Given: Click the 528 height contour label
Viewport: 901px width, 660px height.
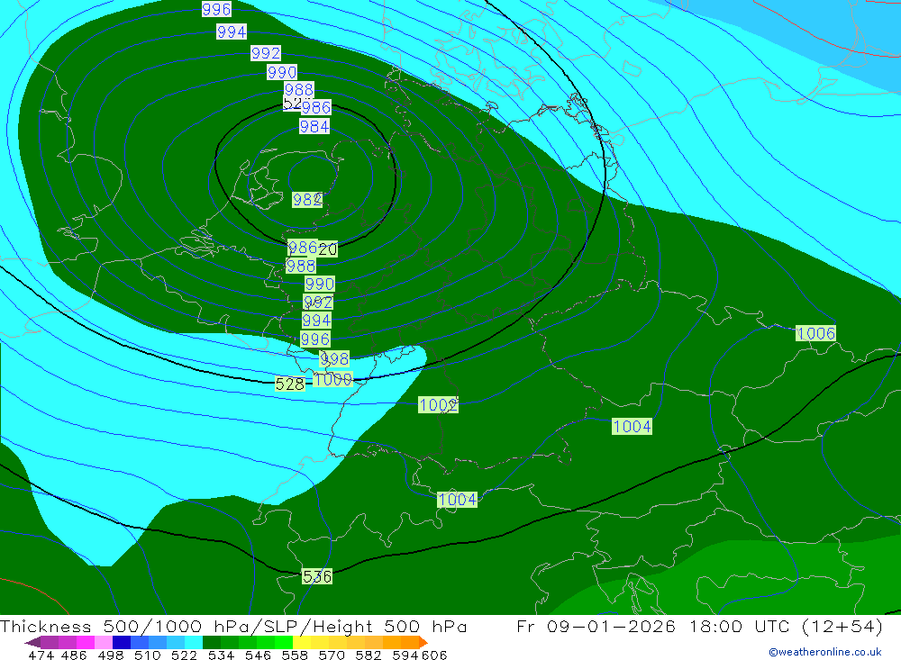Looking at the screenshot, I should coord(289,384).
